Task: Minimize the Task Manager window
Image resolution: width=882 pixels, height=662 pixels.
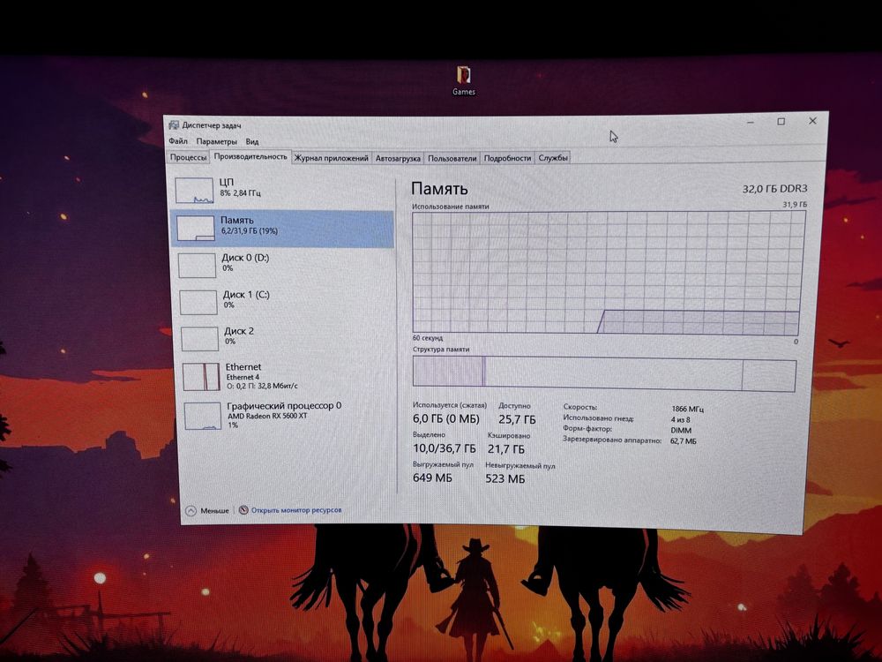Action: [751, 122]
